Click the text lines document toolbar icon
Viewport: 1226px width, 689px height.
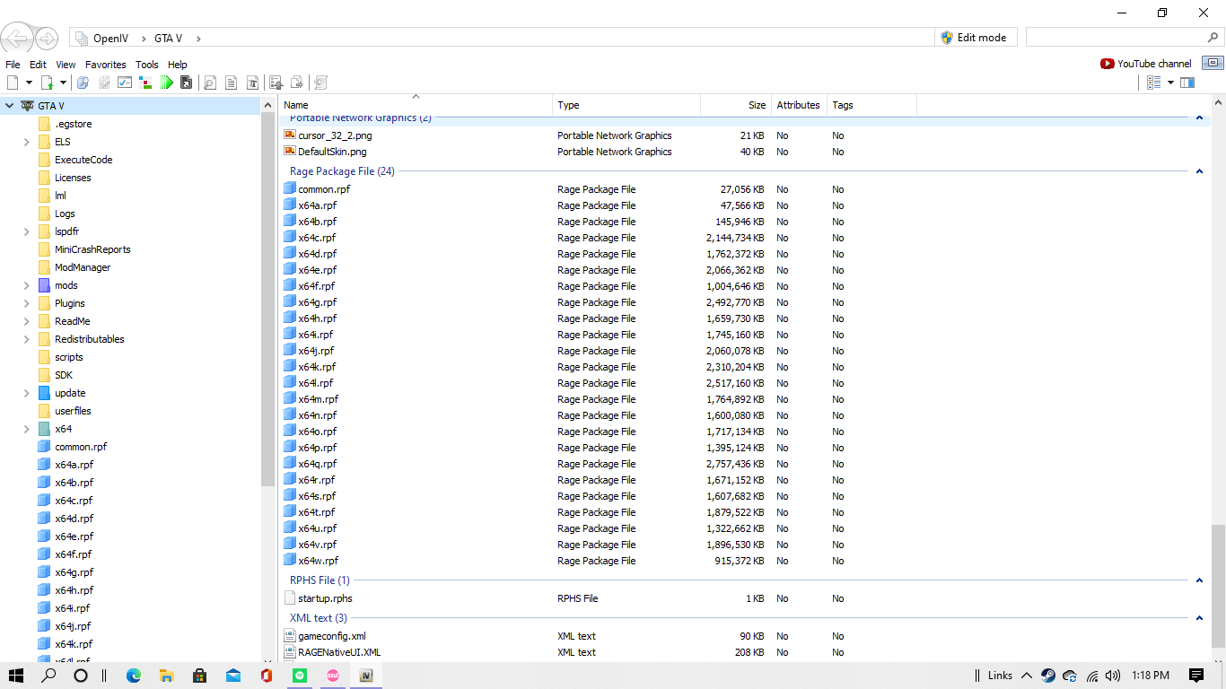[x=231, y=83]
